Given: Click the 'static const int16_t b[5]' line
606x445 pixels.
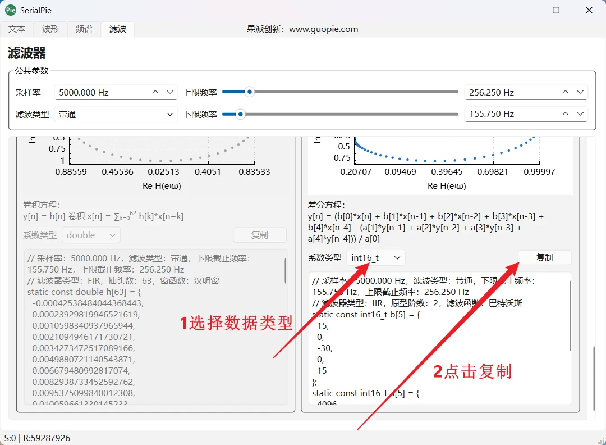Looking at the screenshot, I should tap(366, 315).
